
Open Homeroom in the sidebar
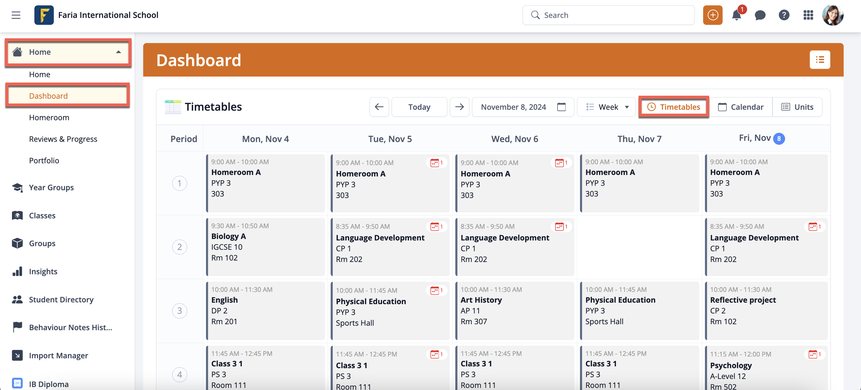[49, 118]
